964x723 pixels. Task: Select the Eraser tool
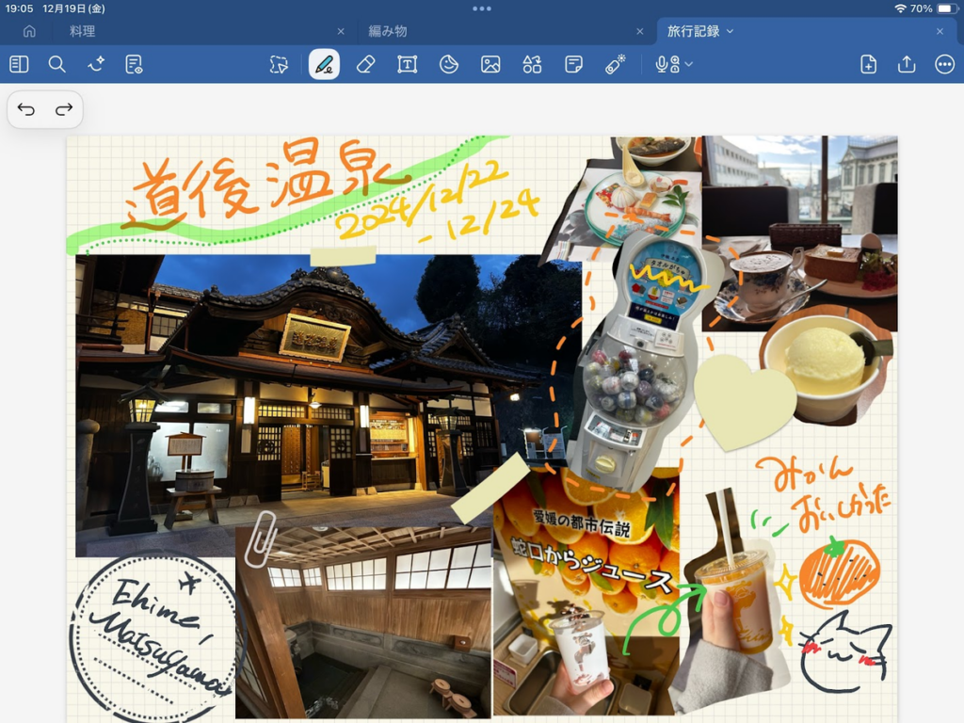click(365, 64)
